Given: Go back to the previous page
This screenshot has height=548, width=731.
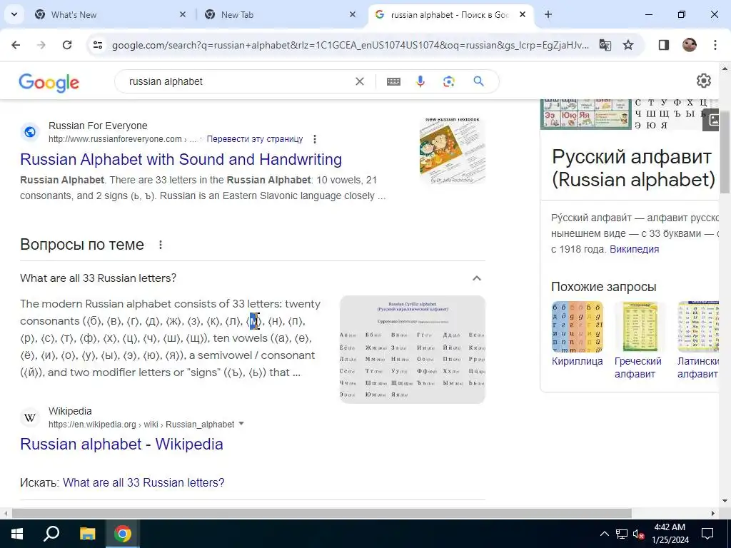Looking at the screenshot, I should [16, 45].
